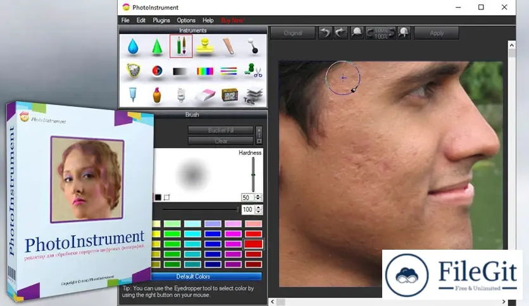
Task: Select the red and black circle tool
Action: tap(157, 71)
